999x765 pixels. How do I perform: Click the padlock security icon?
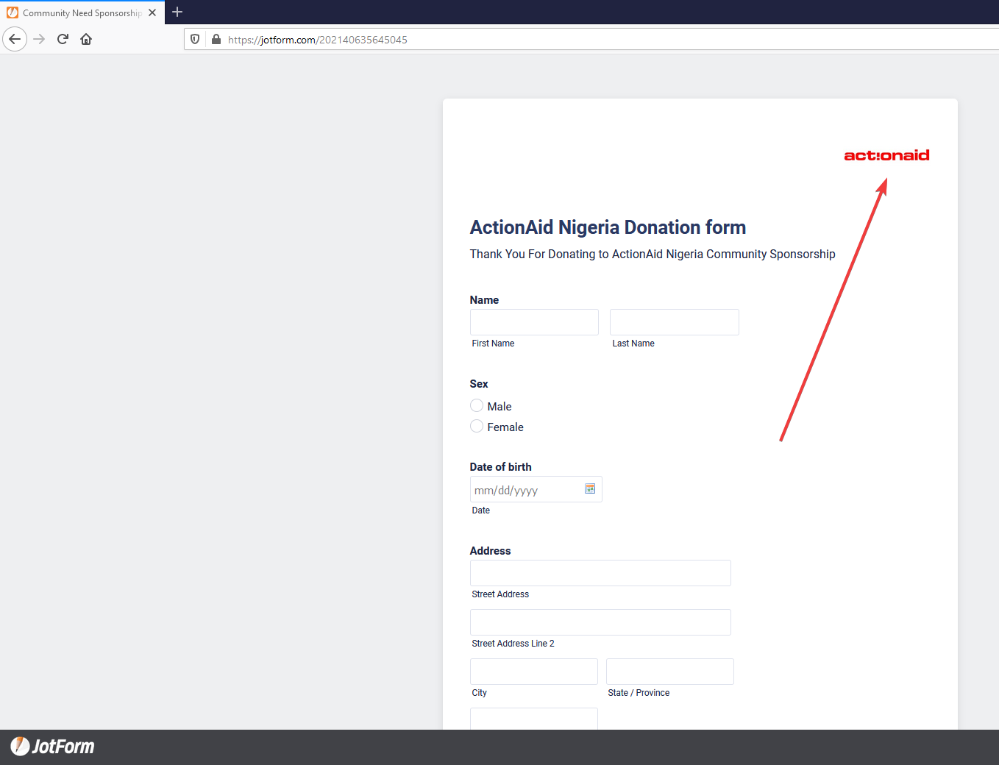[x=215, y=39]
